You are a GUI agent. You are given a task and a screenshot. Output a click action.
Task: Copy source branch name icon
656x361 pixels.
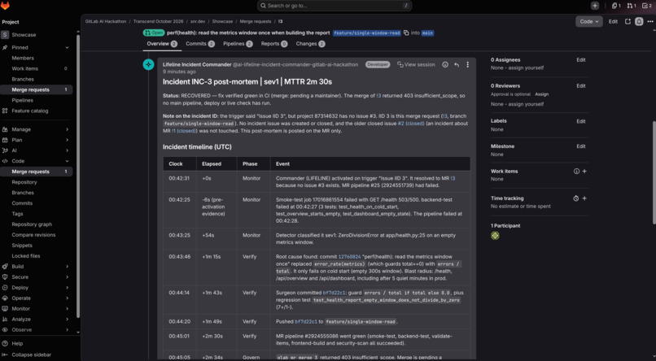coord(406,33)
